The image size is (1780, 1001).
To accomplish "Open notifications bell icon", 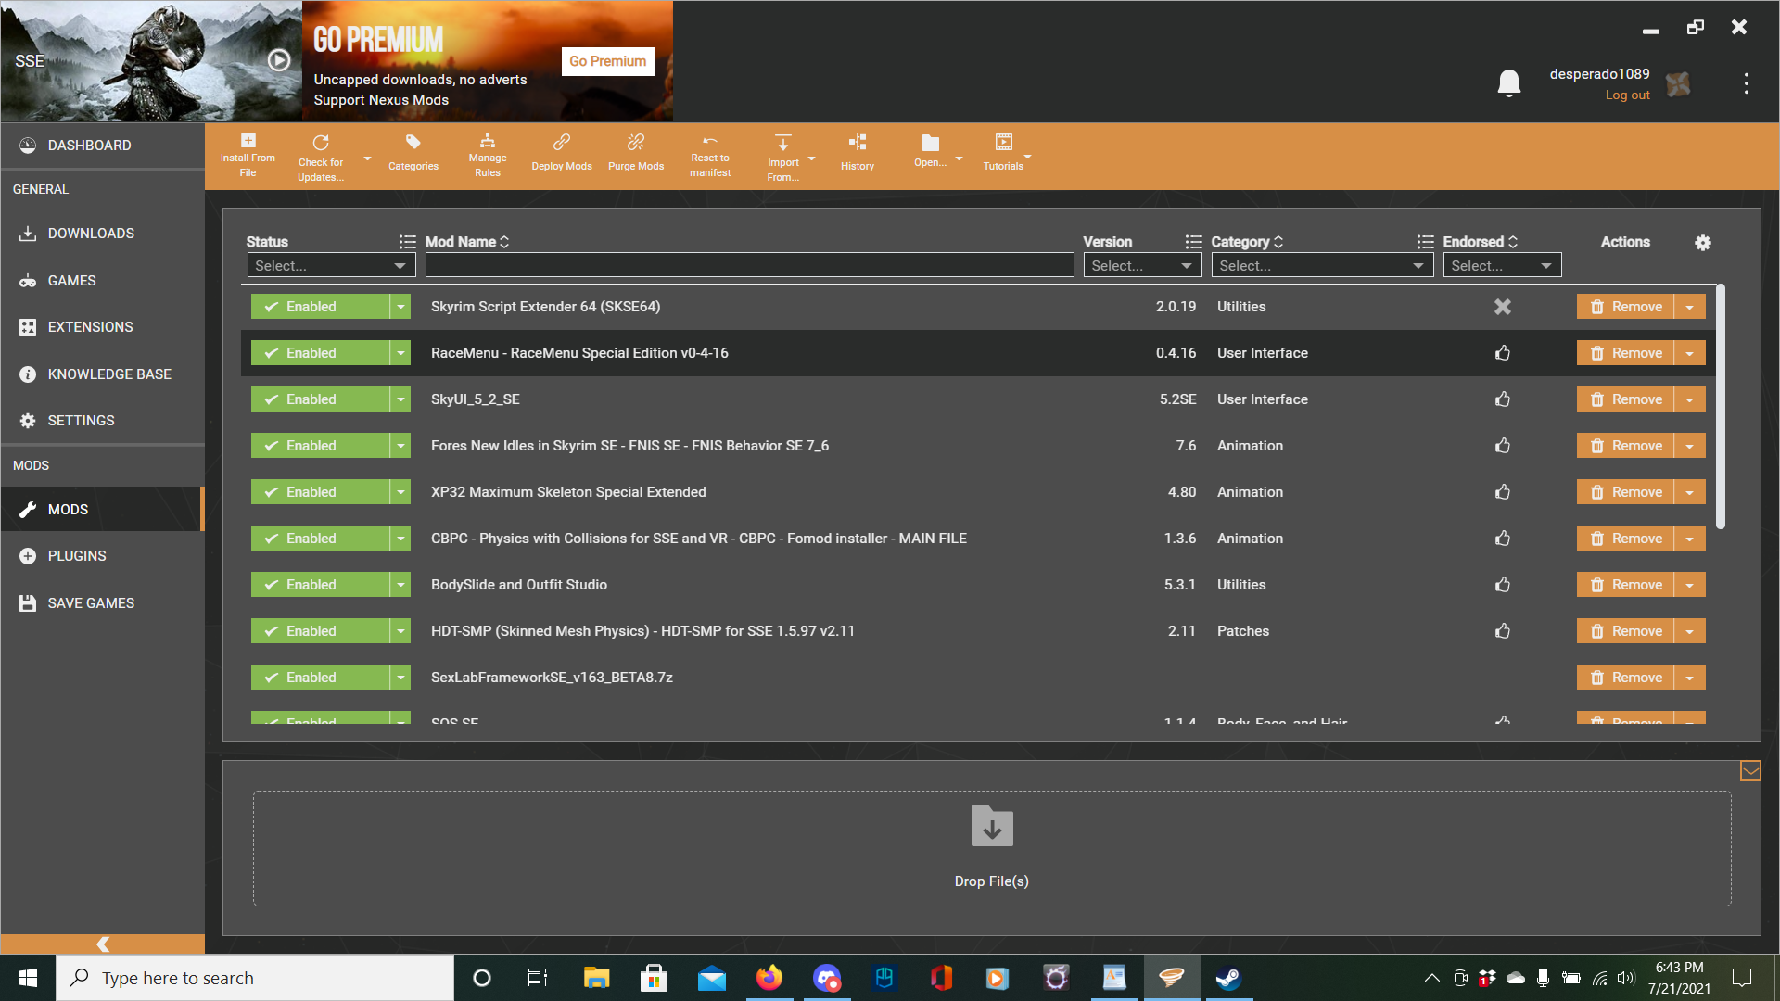I will tap(1509, 83).
